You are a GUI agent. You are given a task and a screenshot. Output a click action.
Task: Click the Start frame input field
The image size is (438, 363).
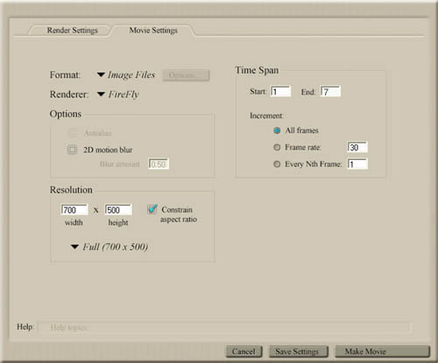tap(280, 92)
